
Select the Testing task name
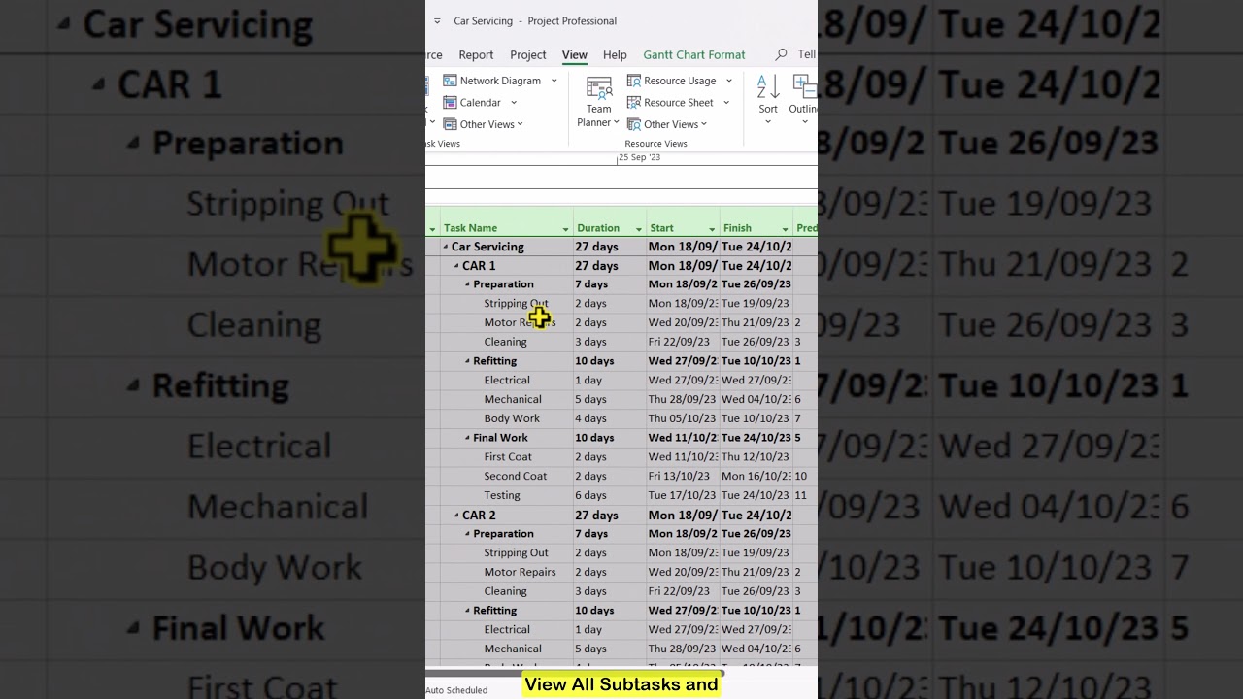(502, 495)
